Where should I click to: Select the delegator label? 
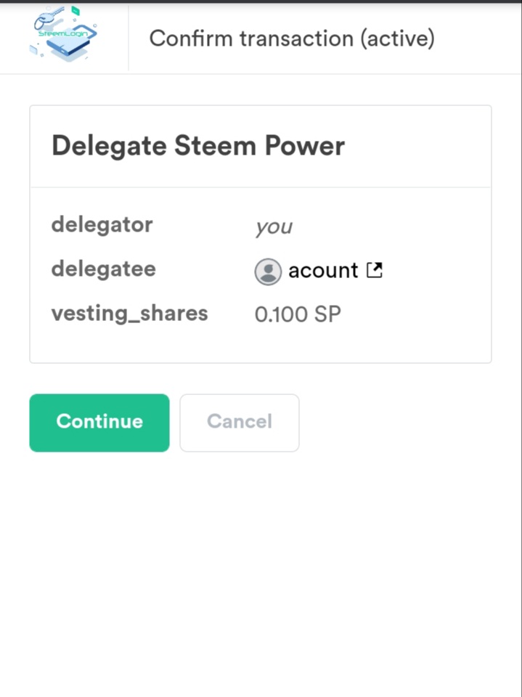[102, 225]
